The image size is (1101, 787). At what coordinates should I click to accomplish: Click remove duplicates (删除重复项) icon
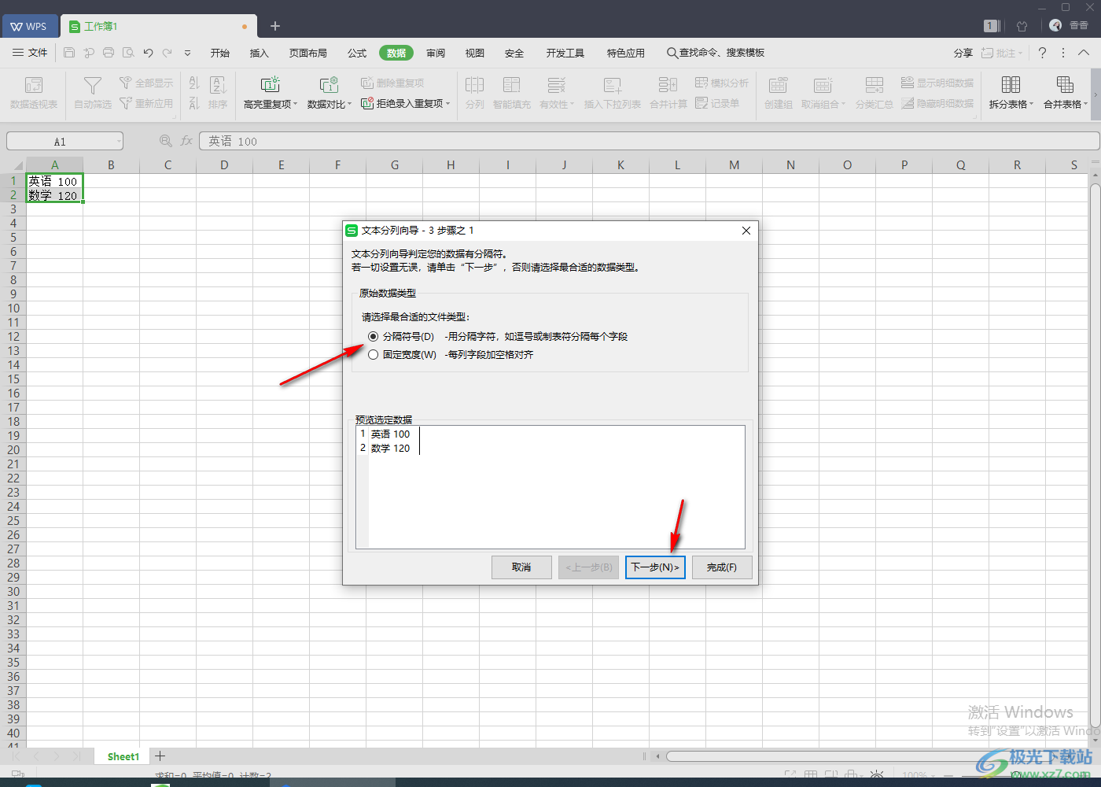367,83
